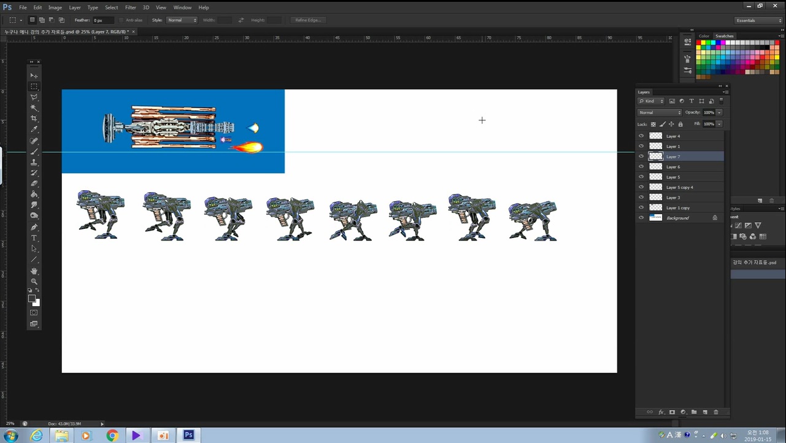Delete layer using the trash icon
The image size is (786, 443).
(715, 412)
